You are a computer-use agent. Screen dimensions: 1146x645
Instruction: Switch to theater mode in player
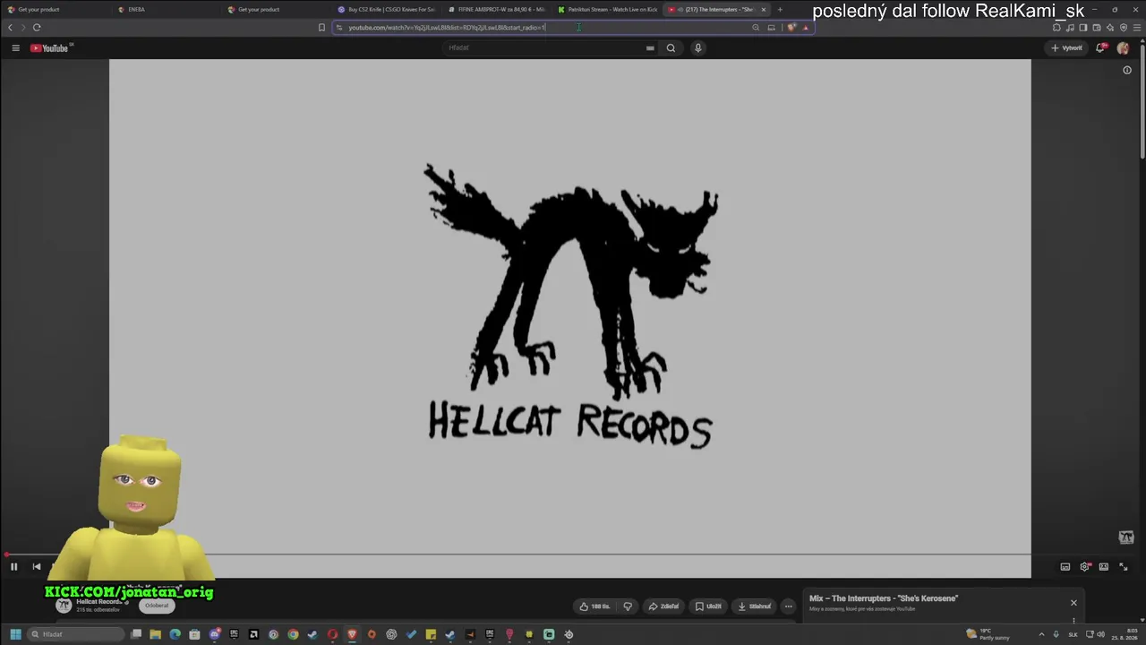[x=1104, y=566]
